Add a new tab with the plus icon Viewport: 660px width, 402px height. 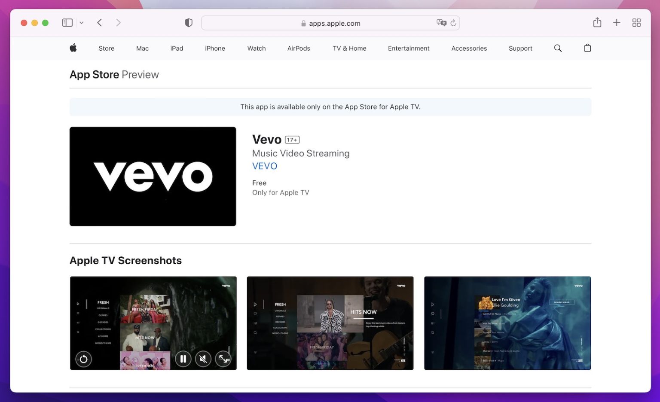coord(617,23)
